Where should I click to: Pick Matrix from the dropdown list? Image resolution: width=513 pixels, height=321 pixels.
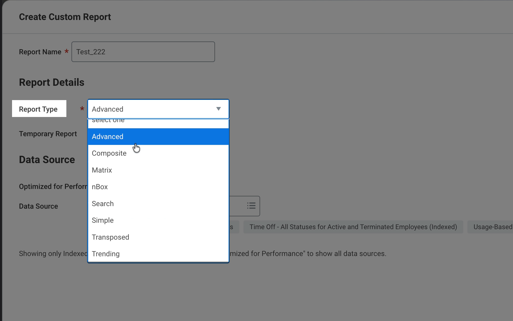point(158,170)
